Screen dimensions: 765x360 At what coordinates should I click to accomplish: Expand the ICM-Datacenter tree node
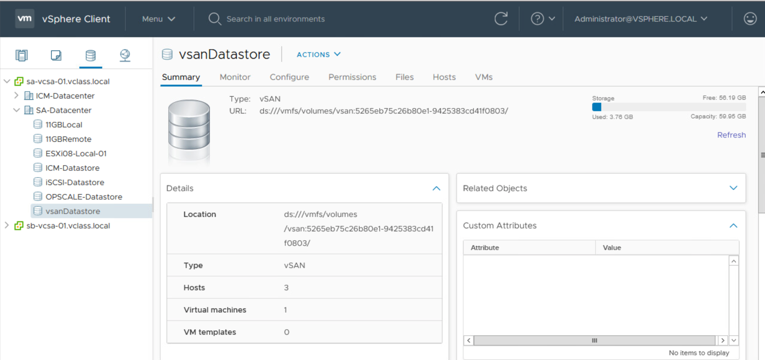[16, 95]
